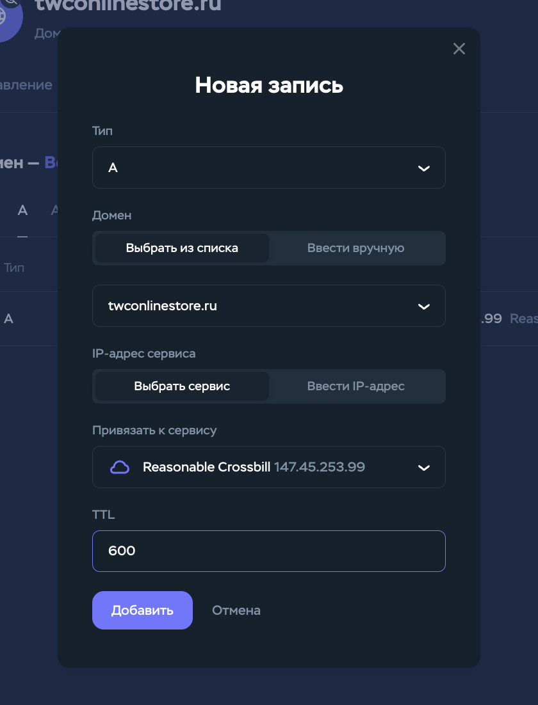Screen dimensions: 538x705
Task: Click Отмена to cancel the record
Action: tap(236, 610)
